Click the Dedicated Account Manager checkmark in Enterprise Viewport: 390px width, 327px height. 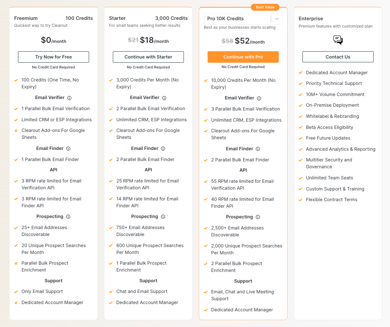pyautogui.click(x=301, y=73)
